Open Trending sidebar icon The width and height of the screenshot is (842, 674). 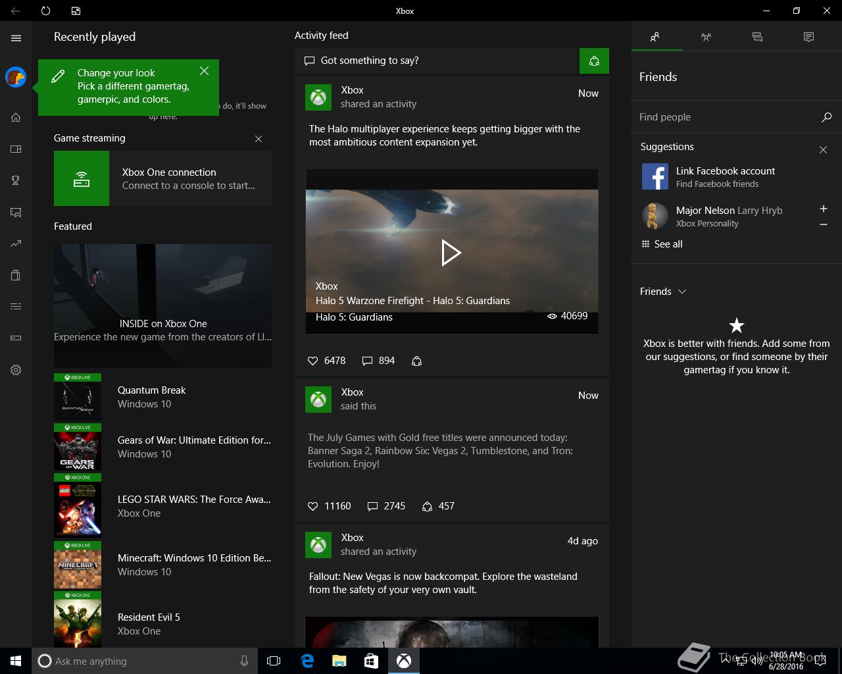coord(16,244)
